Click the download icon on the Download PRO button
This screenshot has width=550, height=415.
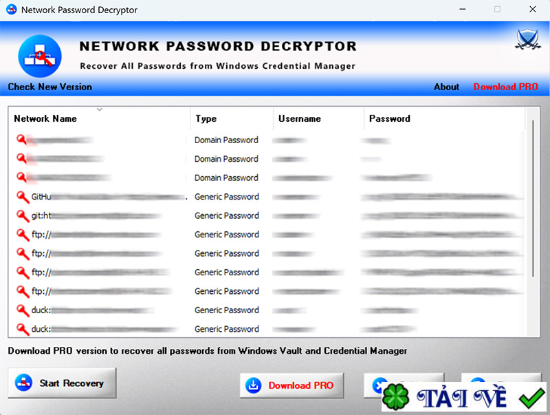(253, 385)
